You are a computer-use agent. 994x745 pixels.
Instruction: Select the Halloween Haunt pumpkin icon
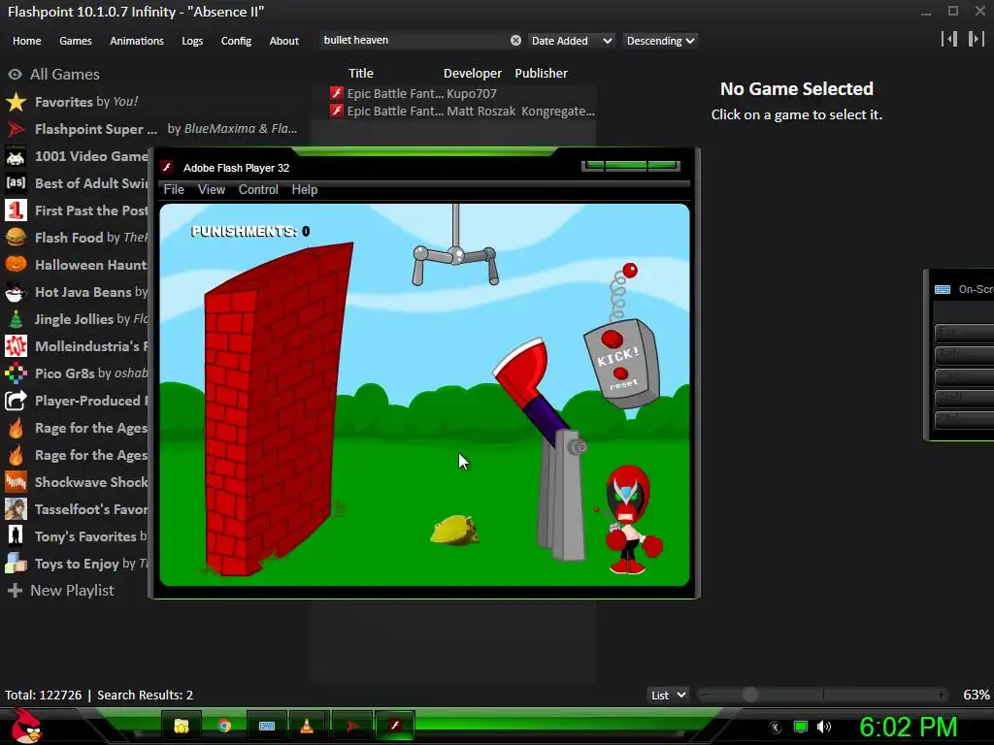coord(16,265)
